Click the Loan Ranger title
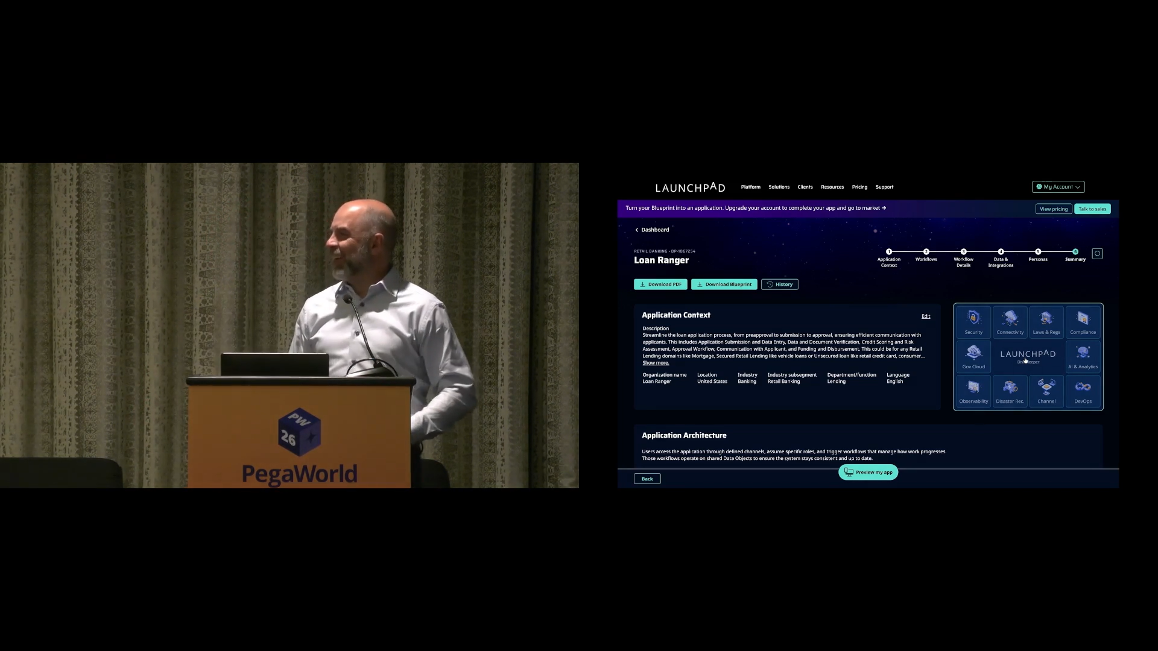Image resolution: width=1158 pixels, height=651 pixels. coord(661,260)
